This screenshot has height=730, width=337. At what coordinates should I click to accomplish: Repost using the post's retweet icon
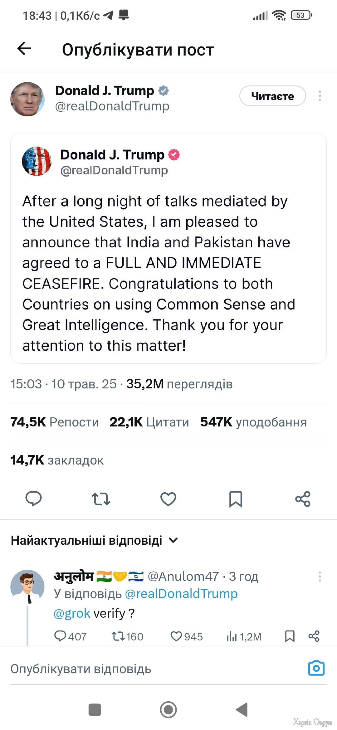click(x=101, y=499)
